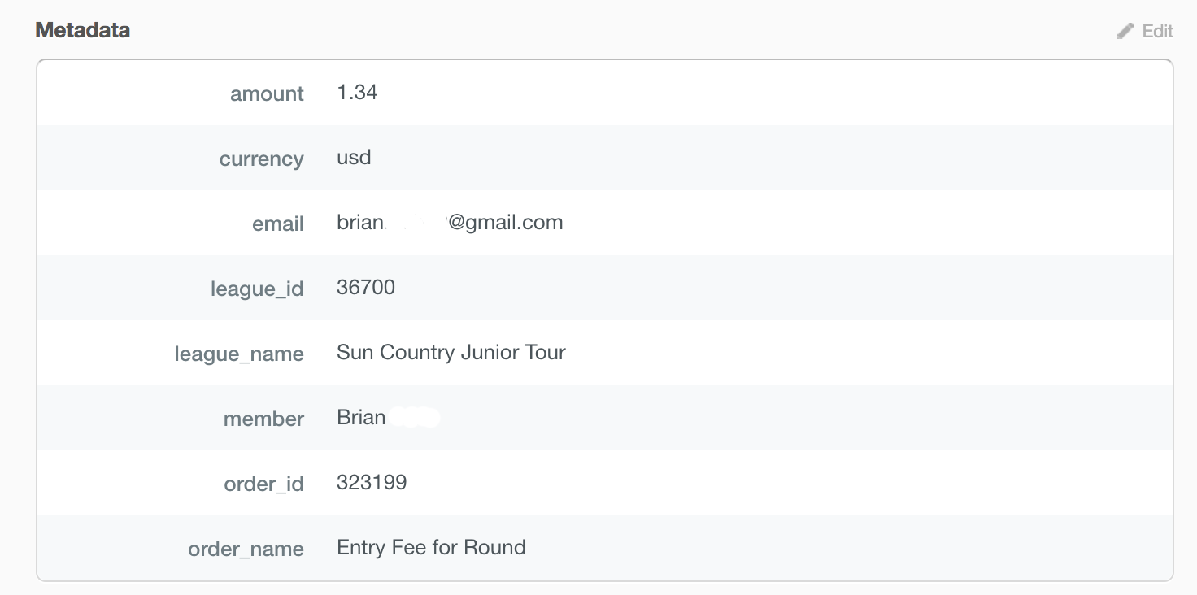
Task: Click the member key label
Action: 263,419
